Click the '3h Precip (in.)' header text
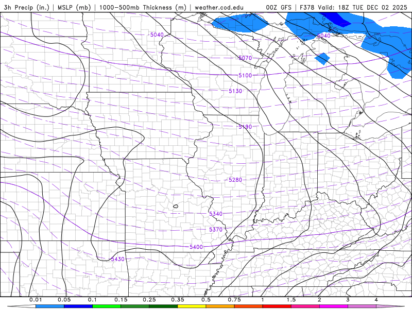The height and width of the screenshot is (309, 412). (x=27, y=7)
